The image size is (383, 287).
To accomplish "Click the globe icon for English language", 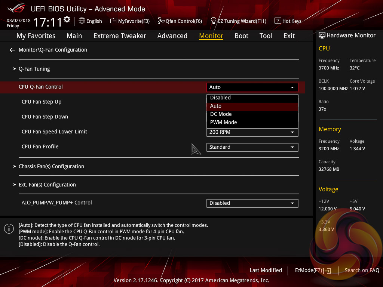I will 82,21.
